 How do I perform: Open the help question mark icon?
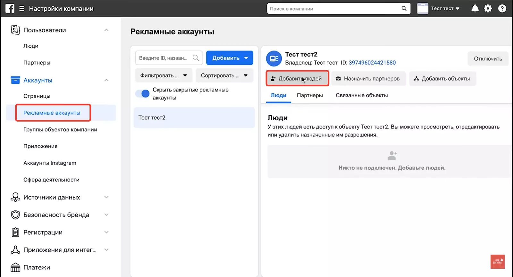(x=502, y=9)
